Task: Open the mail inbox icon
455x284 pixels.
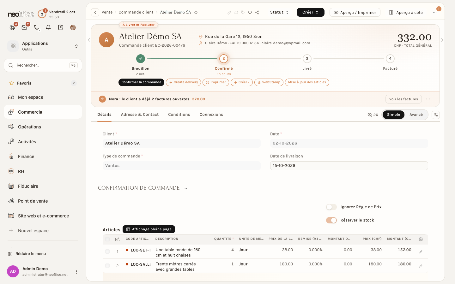Action: click(x=24, y=27)
